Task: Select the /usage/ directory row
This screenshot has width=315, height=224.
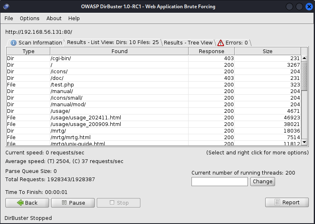Action: pos(154,111)
